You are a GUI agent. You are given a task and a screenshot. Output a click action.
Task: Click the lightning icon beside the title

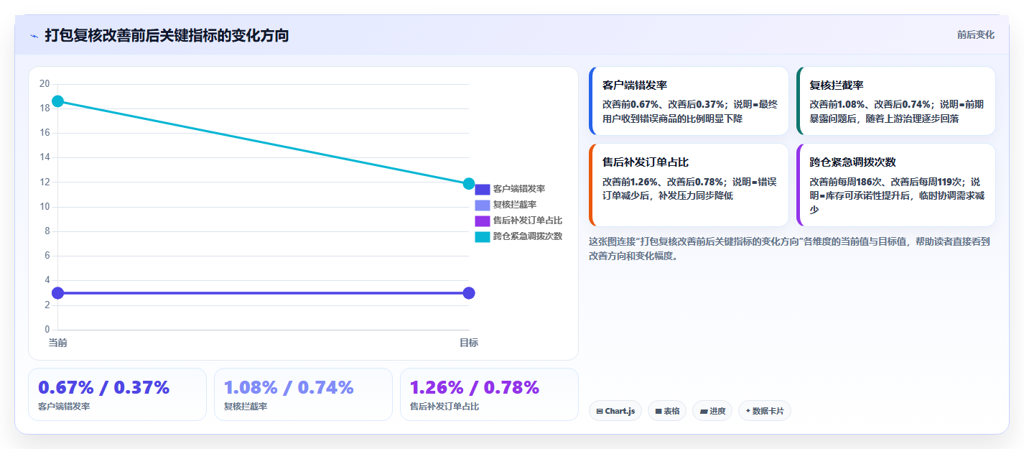(x=34, y=35)
